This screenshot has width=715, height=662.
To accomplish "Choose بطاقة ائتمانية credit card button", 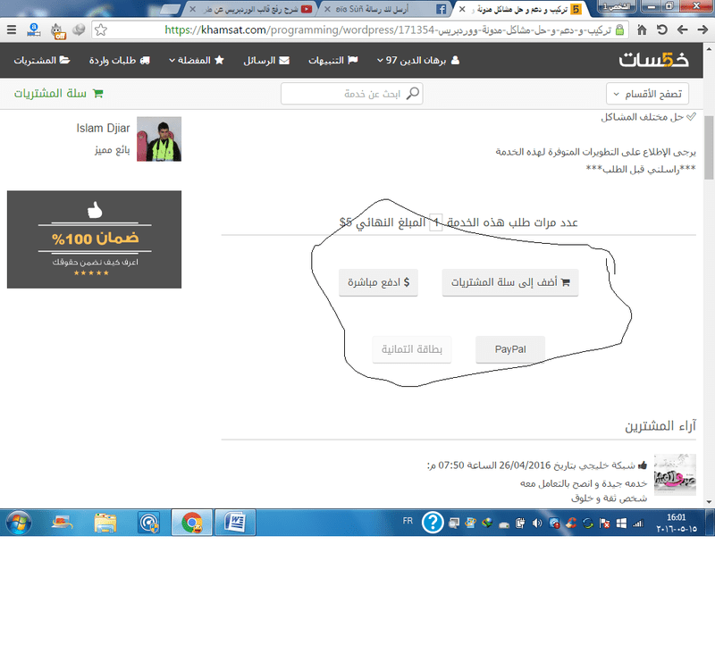I will 412,349.
